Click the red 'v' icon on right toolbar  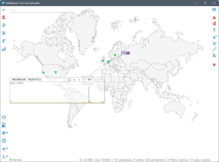tap(214, 65)
